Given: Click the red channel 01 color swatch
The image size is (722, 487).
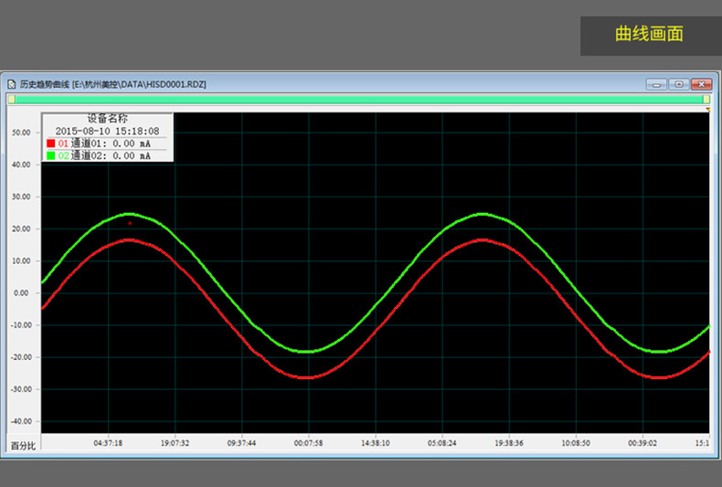Looking at the screenshot, I should point(50,143).
